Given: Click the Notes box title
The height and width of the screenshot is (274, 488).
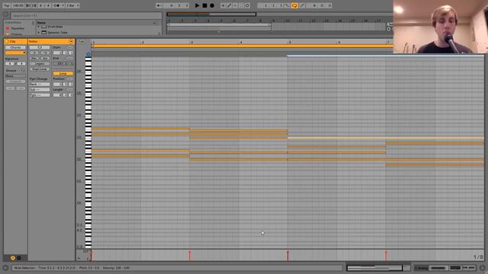Looking at the screenshot, I should [x=34, y=41].
